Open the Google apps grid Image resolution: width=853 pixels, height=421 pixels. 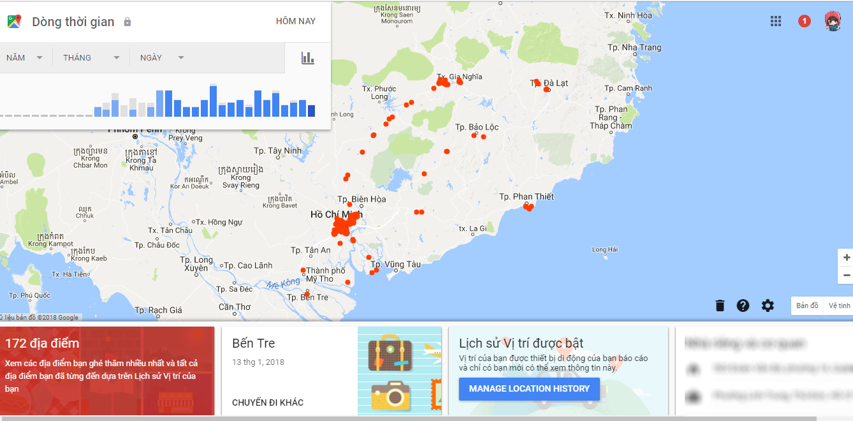[776, 21]
